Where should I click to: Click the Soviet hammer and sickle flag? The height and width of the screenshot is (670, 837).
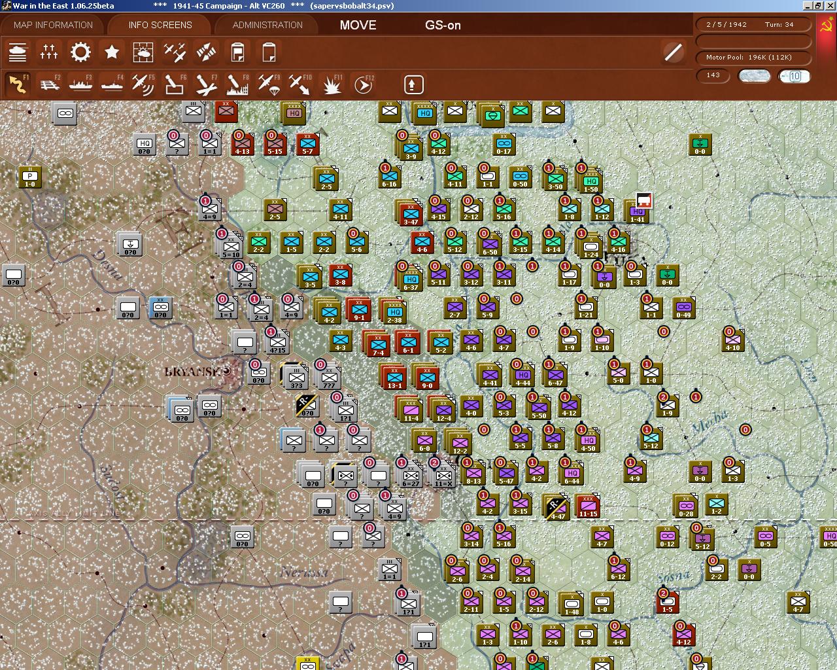pyautogui.click(x=827, y=26)
